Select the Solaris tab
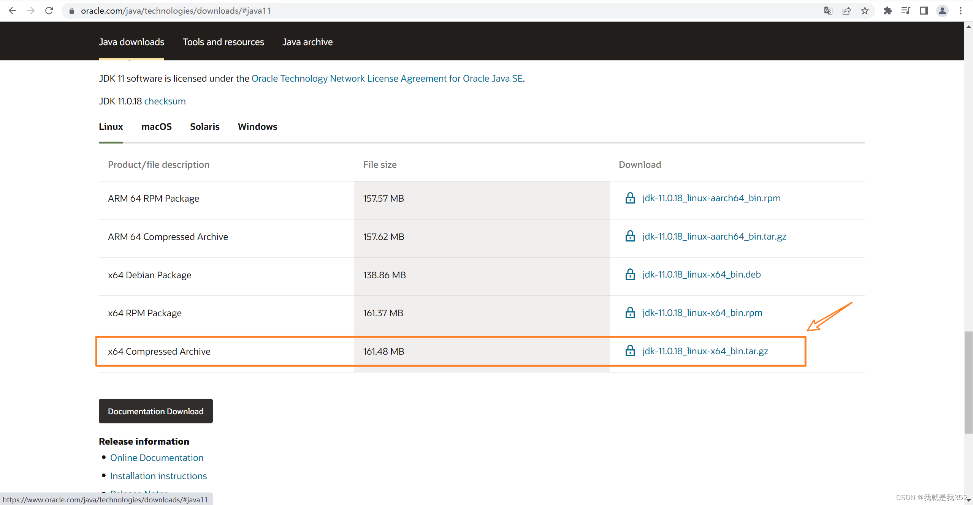Screen dimensions: 973x505 click(x=204, y=127)
